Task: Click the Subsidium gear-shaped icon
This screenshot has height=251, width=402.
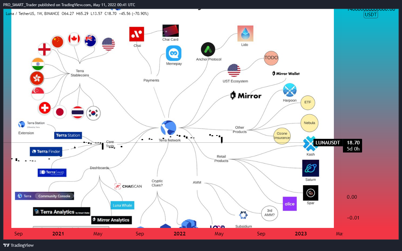Action: pyautogui.click(x=243, y=215)
